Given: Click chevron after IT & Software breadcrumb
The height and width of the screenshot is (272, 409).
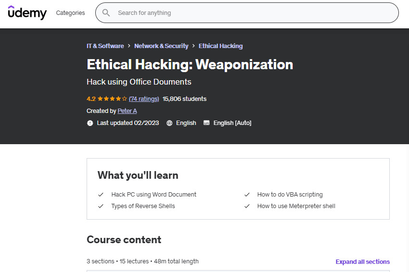Looking at the screenshot, I should tap(129, 46).
